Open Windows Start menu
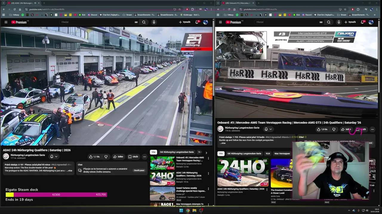The width and height of the screenshot is (382, 214). click(x=181, y=210)
